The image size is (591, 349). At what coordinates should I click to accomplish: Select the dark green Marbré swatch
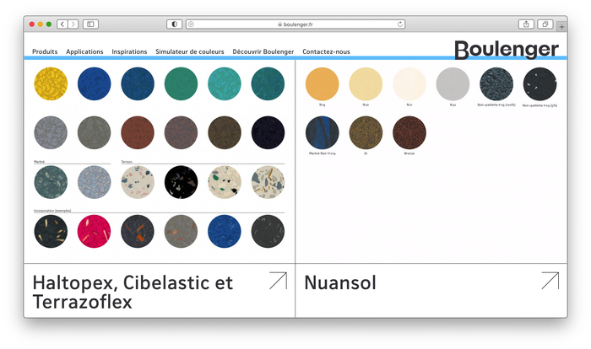51,182
